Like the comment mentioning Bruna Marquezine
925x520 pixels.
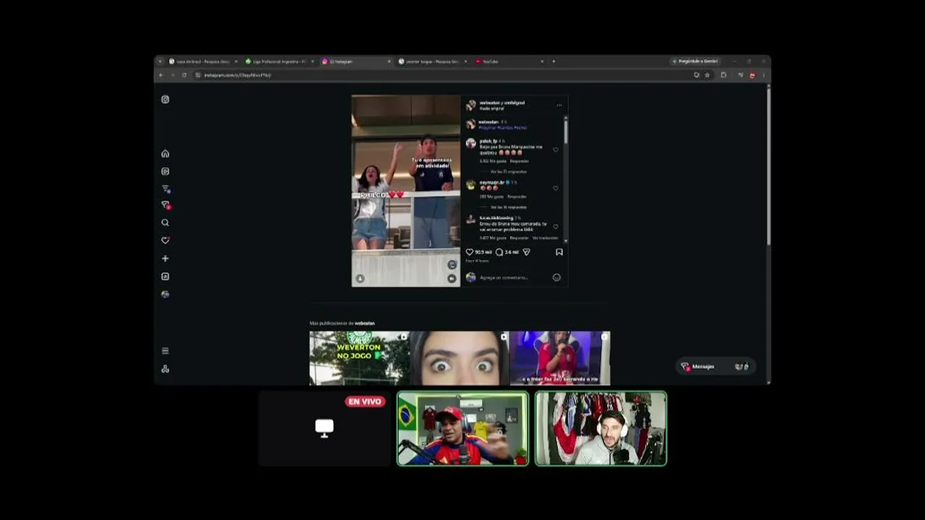556,150
